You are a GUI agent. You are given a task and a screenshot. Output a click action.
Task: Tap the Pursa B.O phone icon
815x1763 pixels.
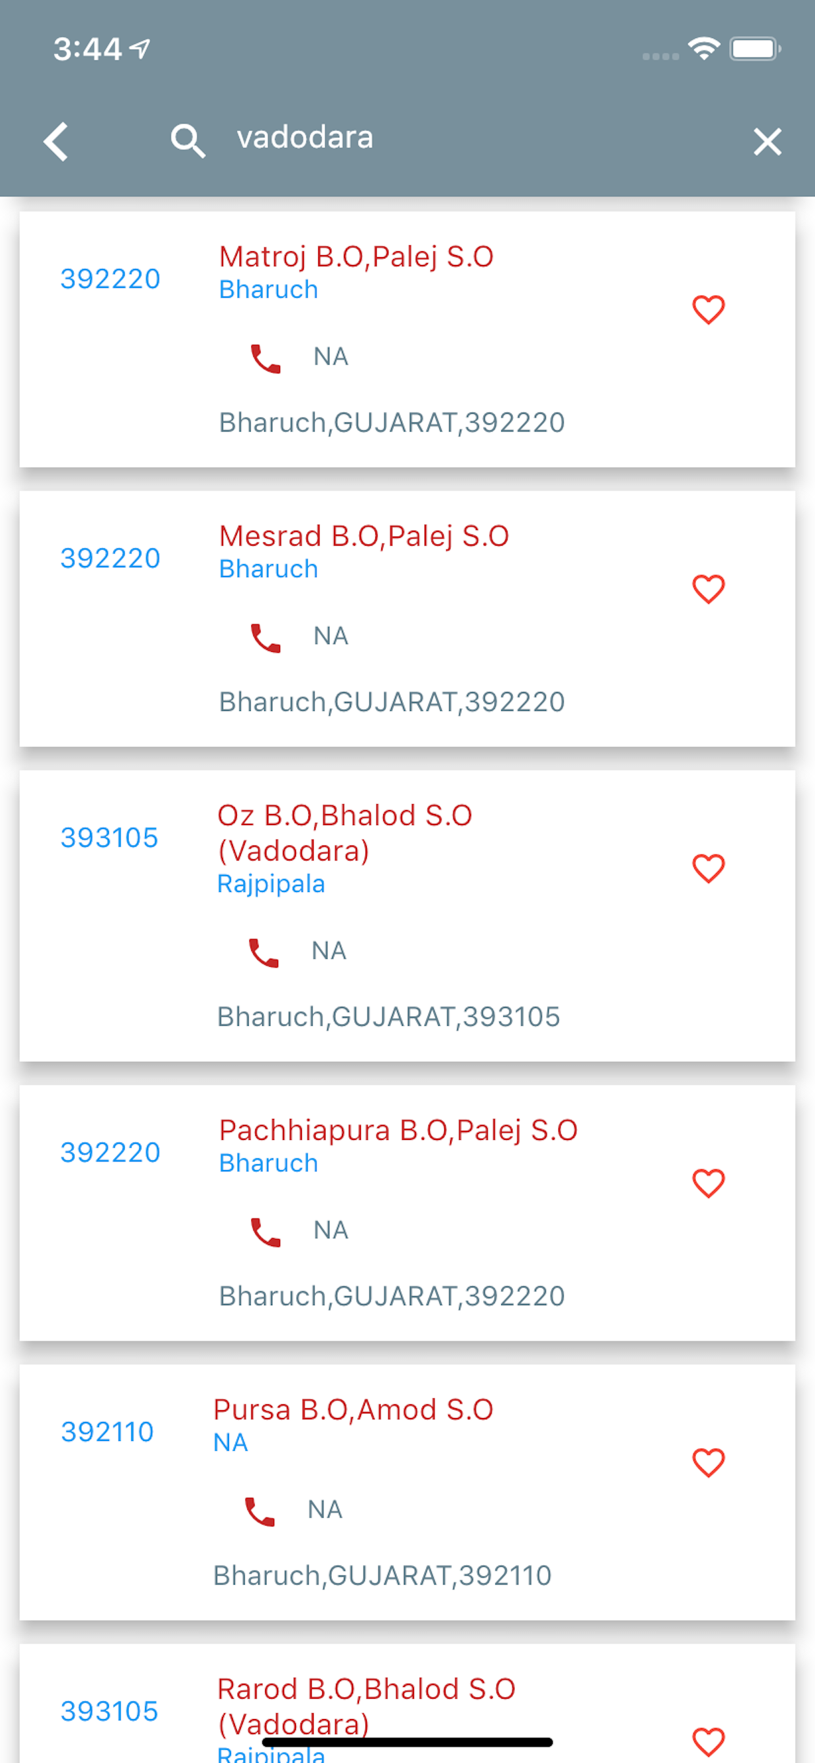pos(260,1511)
